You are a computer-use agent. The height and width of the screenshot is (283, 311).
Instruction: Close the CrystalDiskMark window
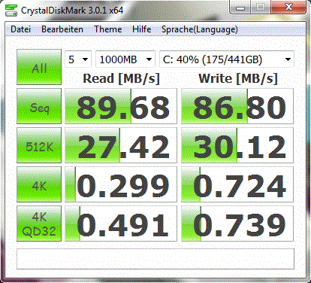(x=288, y=8)
